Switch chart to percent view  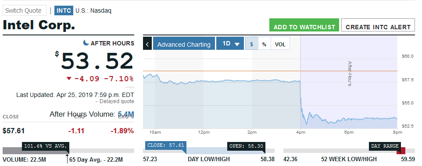click(264, 44)
